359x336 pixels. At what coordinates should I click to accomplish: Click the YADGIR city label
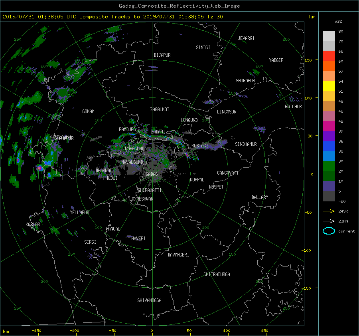tap(276, 60)
